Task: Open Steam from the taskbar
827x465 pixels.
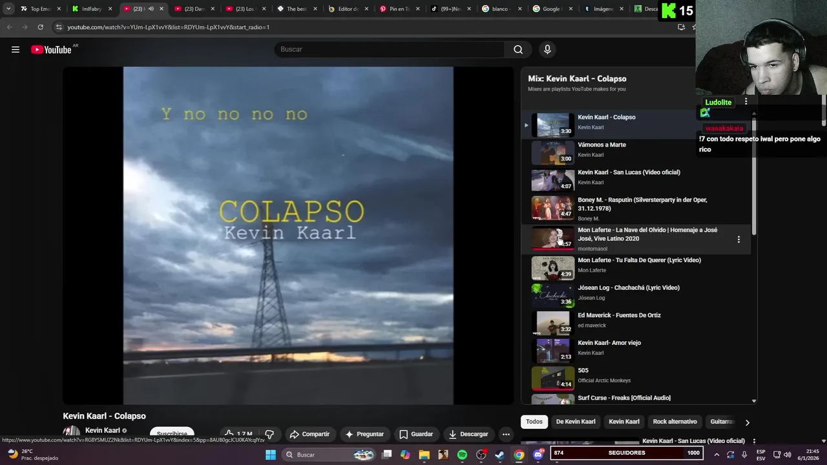Action: [x=499, y=455]
